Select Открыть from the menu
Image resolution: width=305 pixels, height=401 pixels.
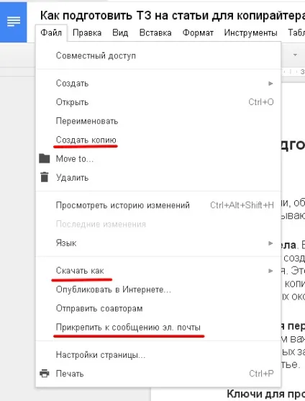pos(158,102)
